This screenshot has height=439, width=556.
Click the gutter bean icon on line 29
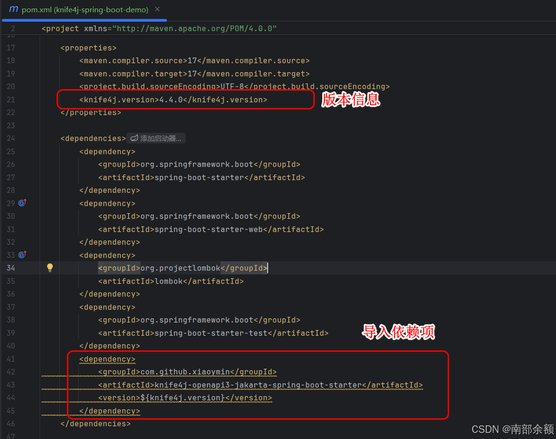pos(22,203)
